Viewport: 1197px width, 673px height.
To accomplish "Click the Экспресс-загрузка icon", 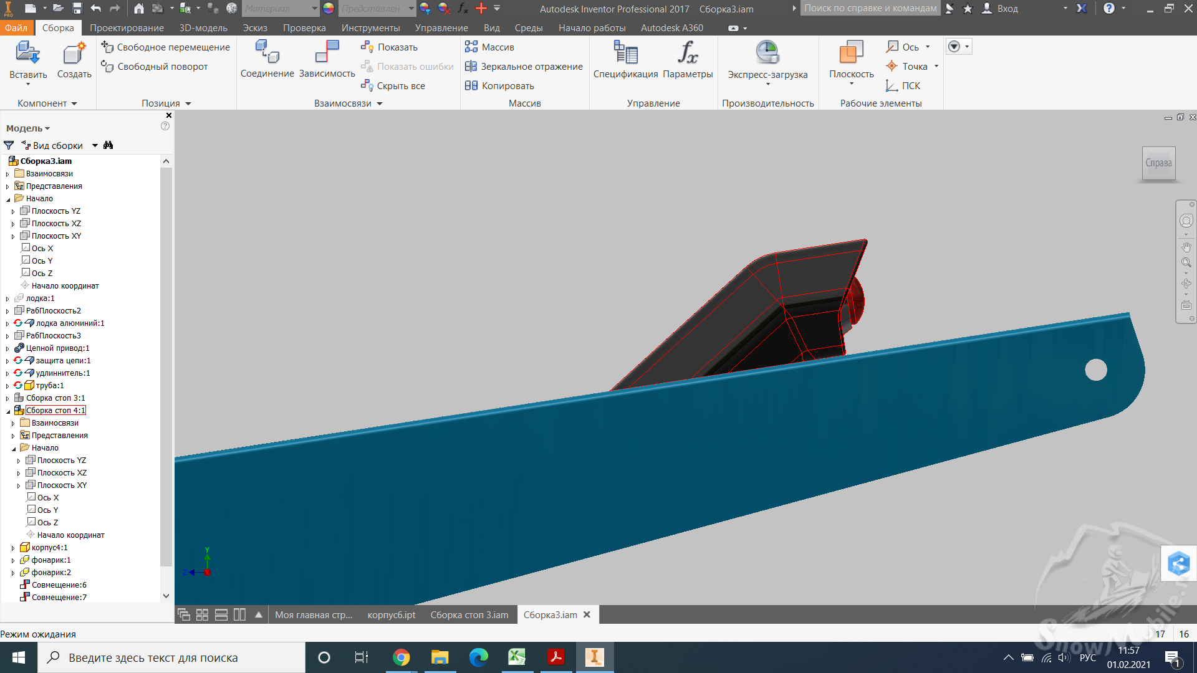I will [767, 53].
